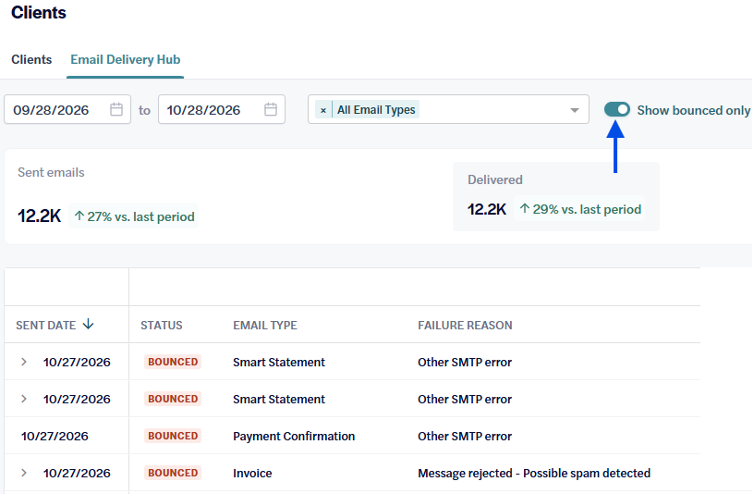
Task: Click the start date field 09/28/2026
Action: click(67, 109)
